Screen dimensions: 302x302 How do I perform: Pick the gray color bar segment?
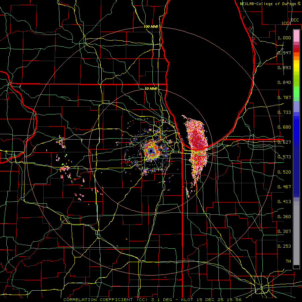(x=296, y=233)
